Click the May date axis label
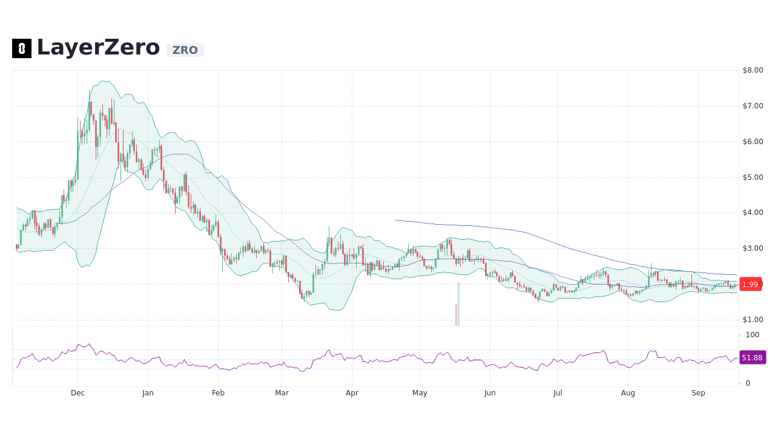Image resolution: width=775 pixels, height=436 pixels. (x=420, y=393)
